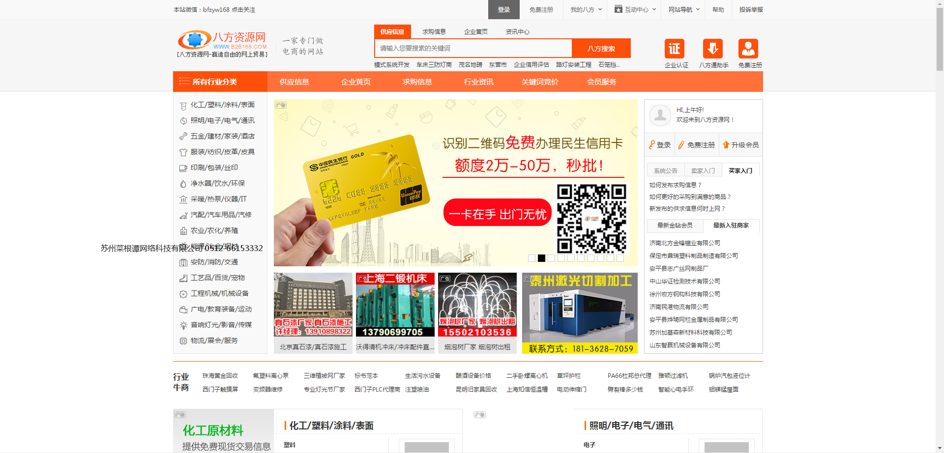Click the 采暖/热泵/仪器/IT category icon
This screenshot has height=453, width=944.
pos(183,199)
